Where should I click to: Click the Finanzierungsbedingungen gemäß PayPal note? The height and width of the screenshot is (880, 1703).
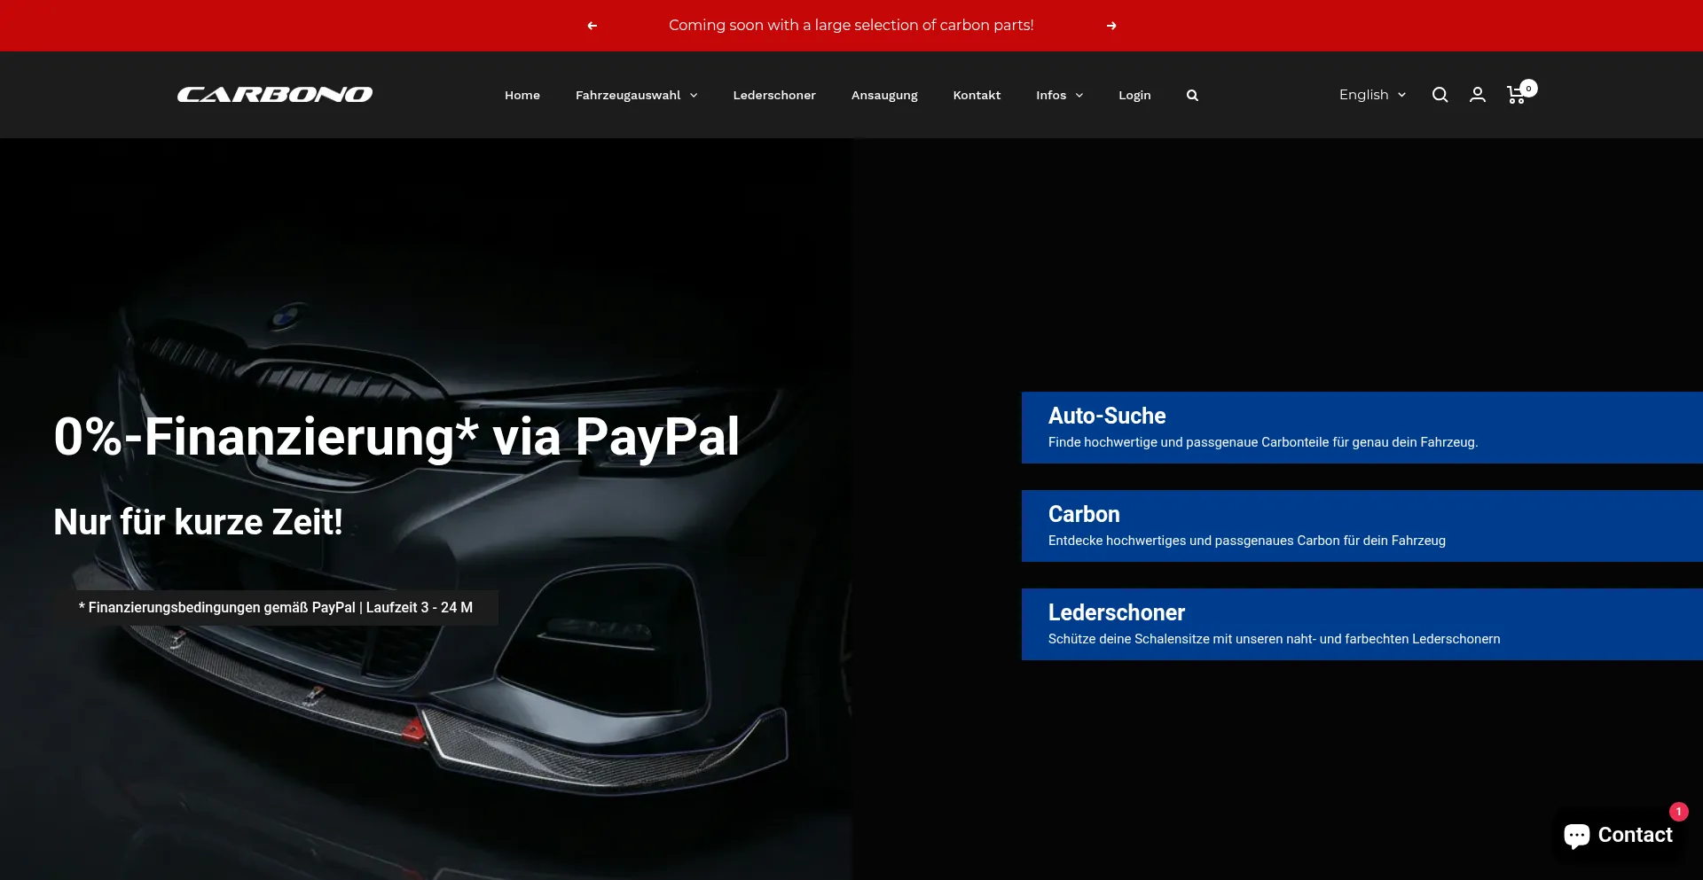pos(276,608)
